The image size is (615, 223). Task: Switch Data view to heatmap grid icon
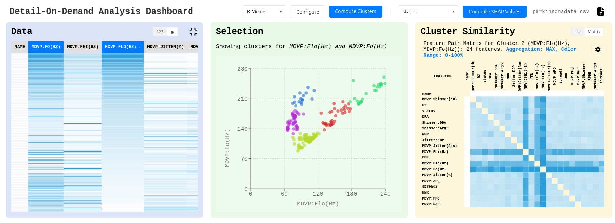click(172, 32)
